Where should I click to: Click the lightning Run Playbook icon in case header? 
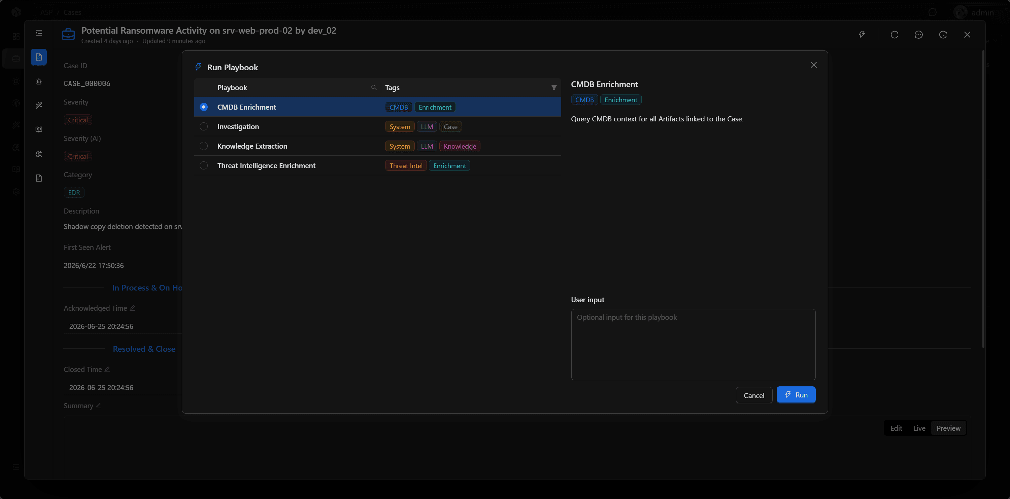862,35
